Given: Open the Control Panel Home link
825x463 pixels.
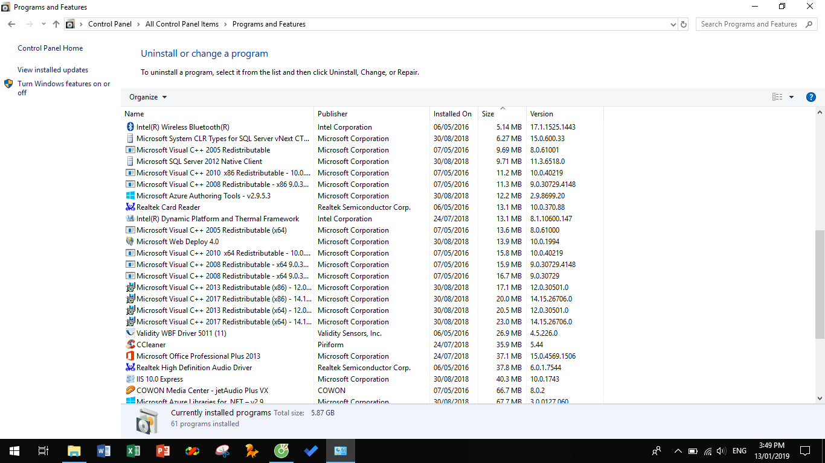Looking at the screenshot, I should click(x=50, y=48).
